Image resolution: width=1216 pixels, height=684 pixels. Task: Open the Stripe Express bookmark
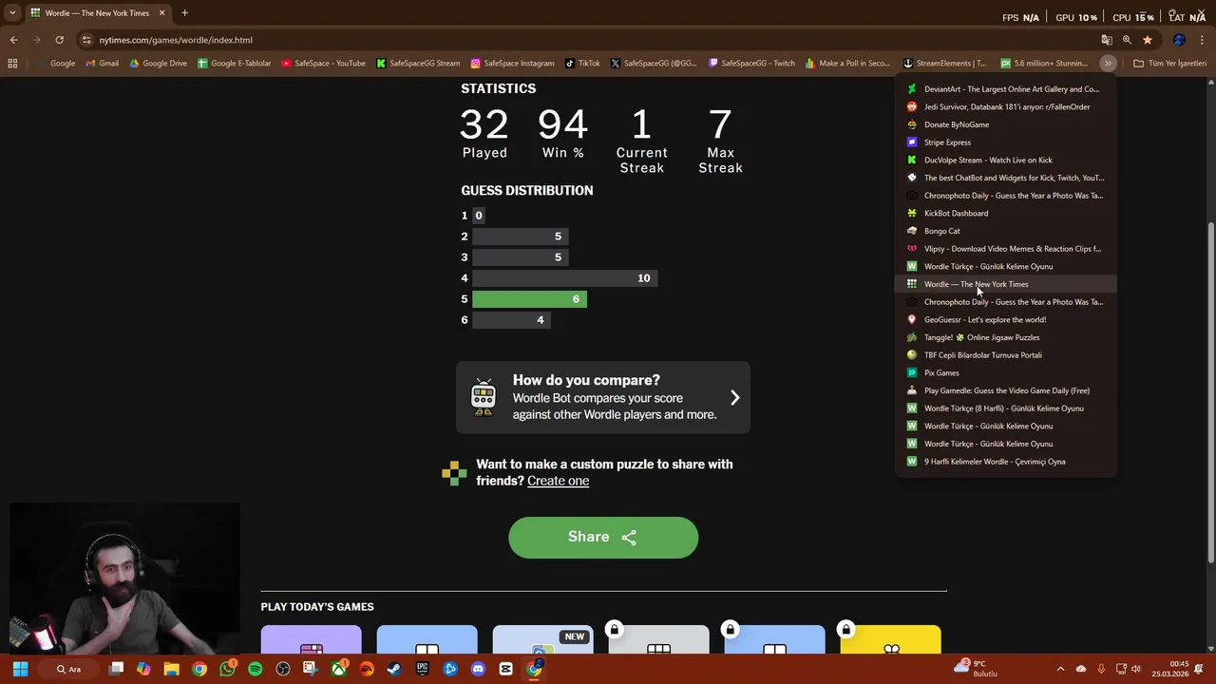(x=1005, y=142)
